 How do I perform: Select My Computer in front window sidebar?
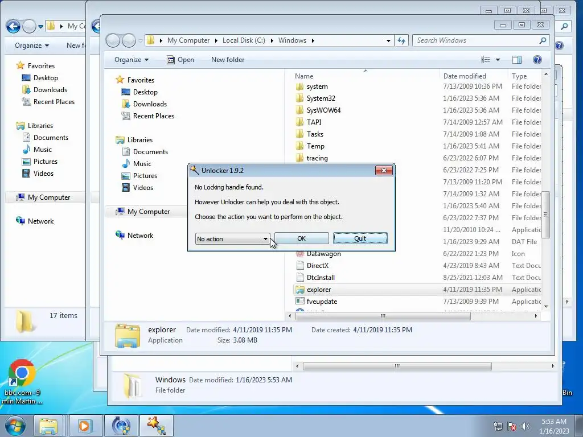[x=149, y=212]
